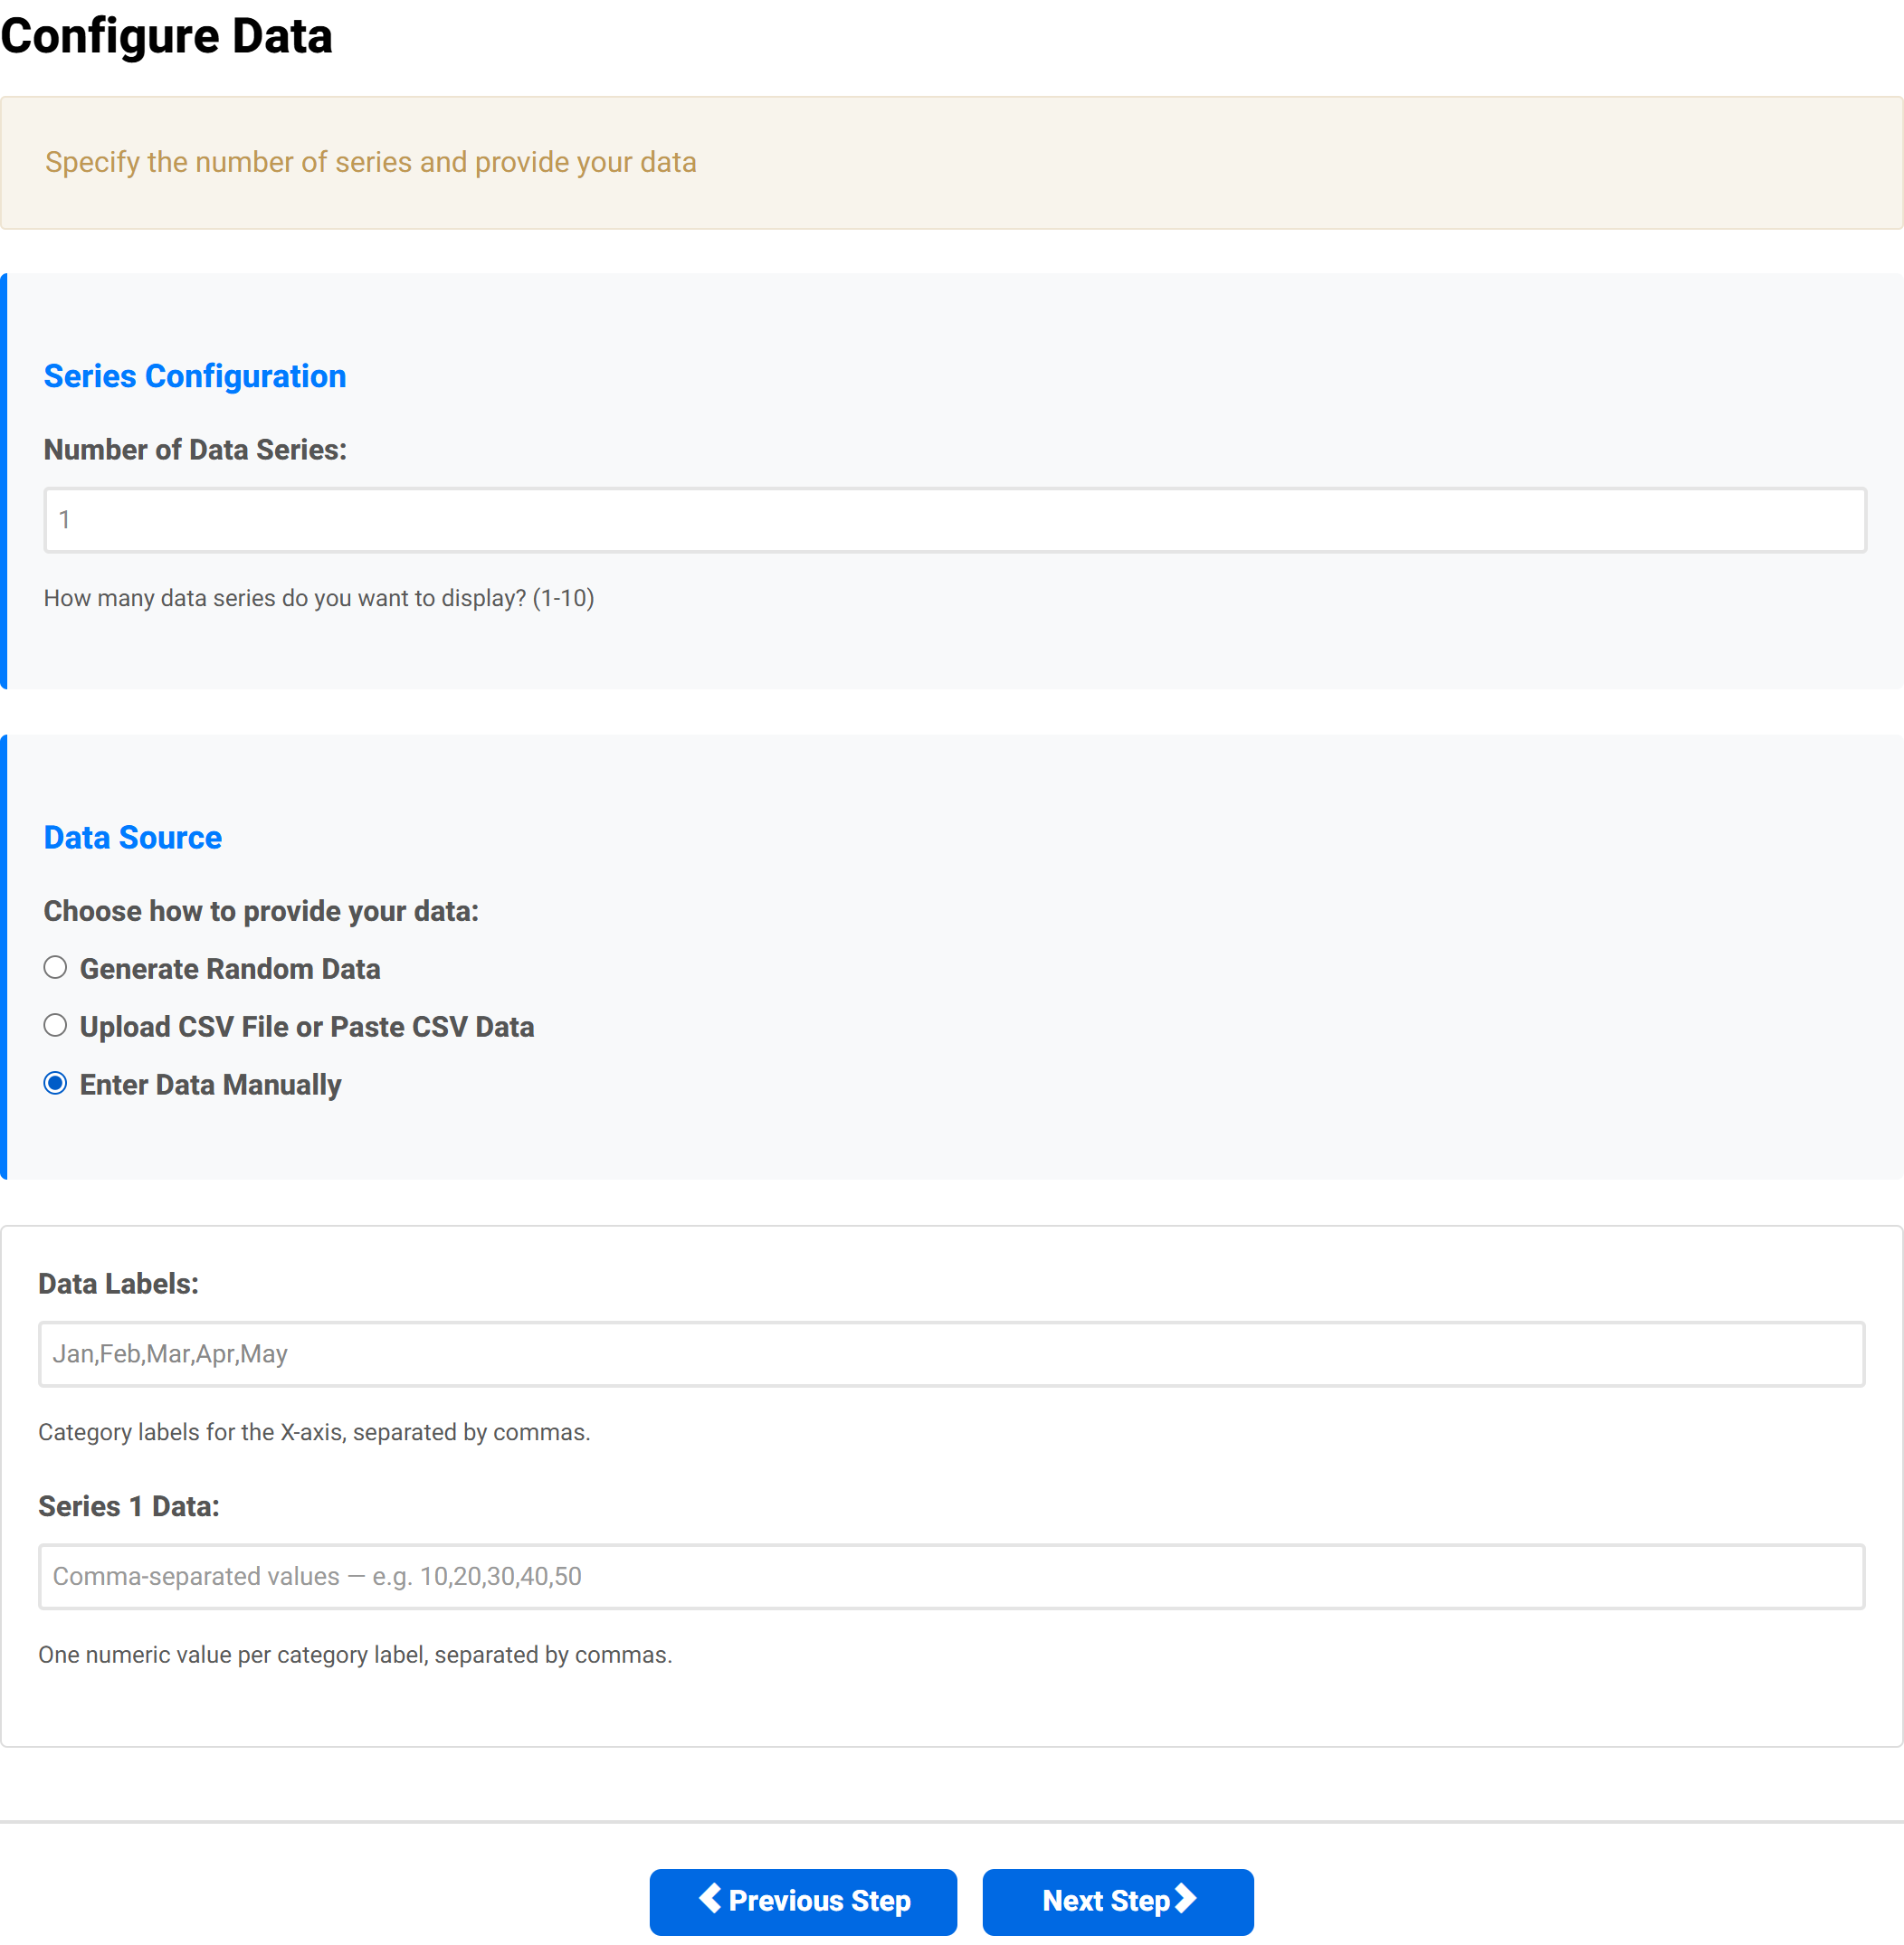Select the Enter Data Manually radio button
Image resolution: width=1904 pixels, height=1945 pixels.
55,1084
